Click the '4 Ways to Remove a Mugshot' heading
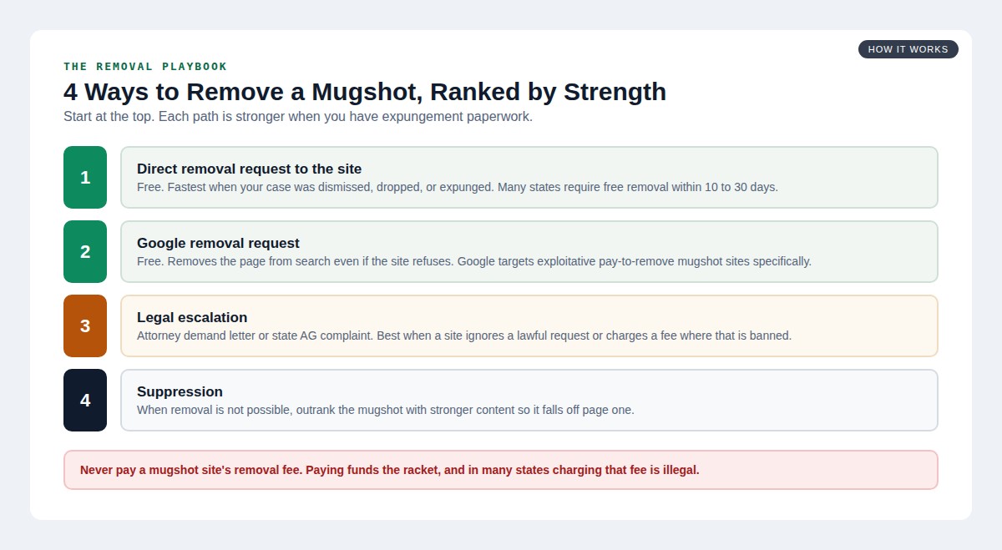 click(x=365, y=91)
